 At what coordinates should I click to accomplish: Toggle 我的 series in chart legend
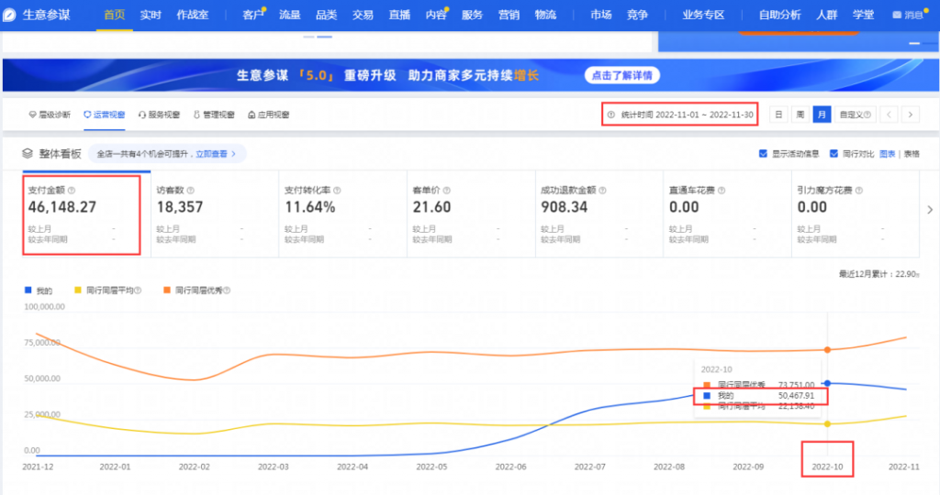pyautogui.click(x=39, y=291)
